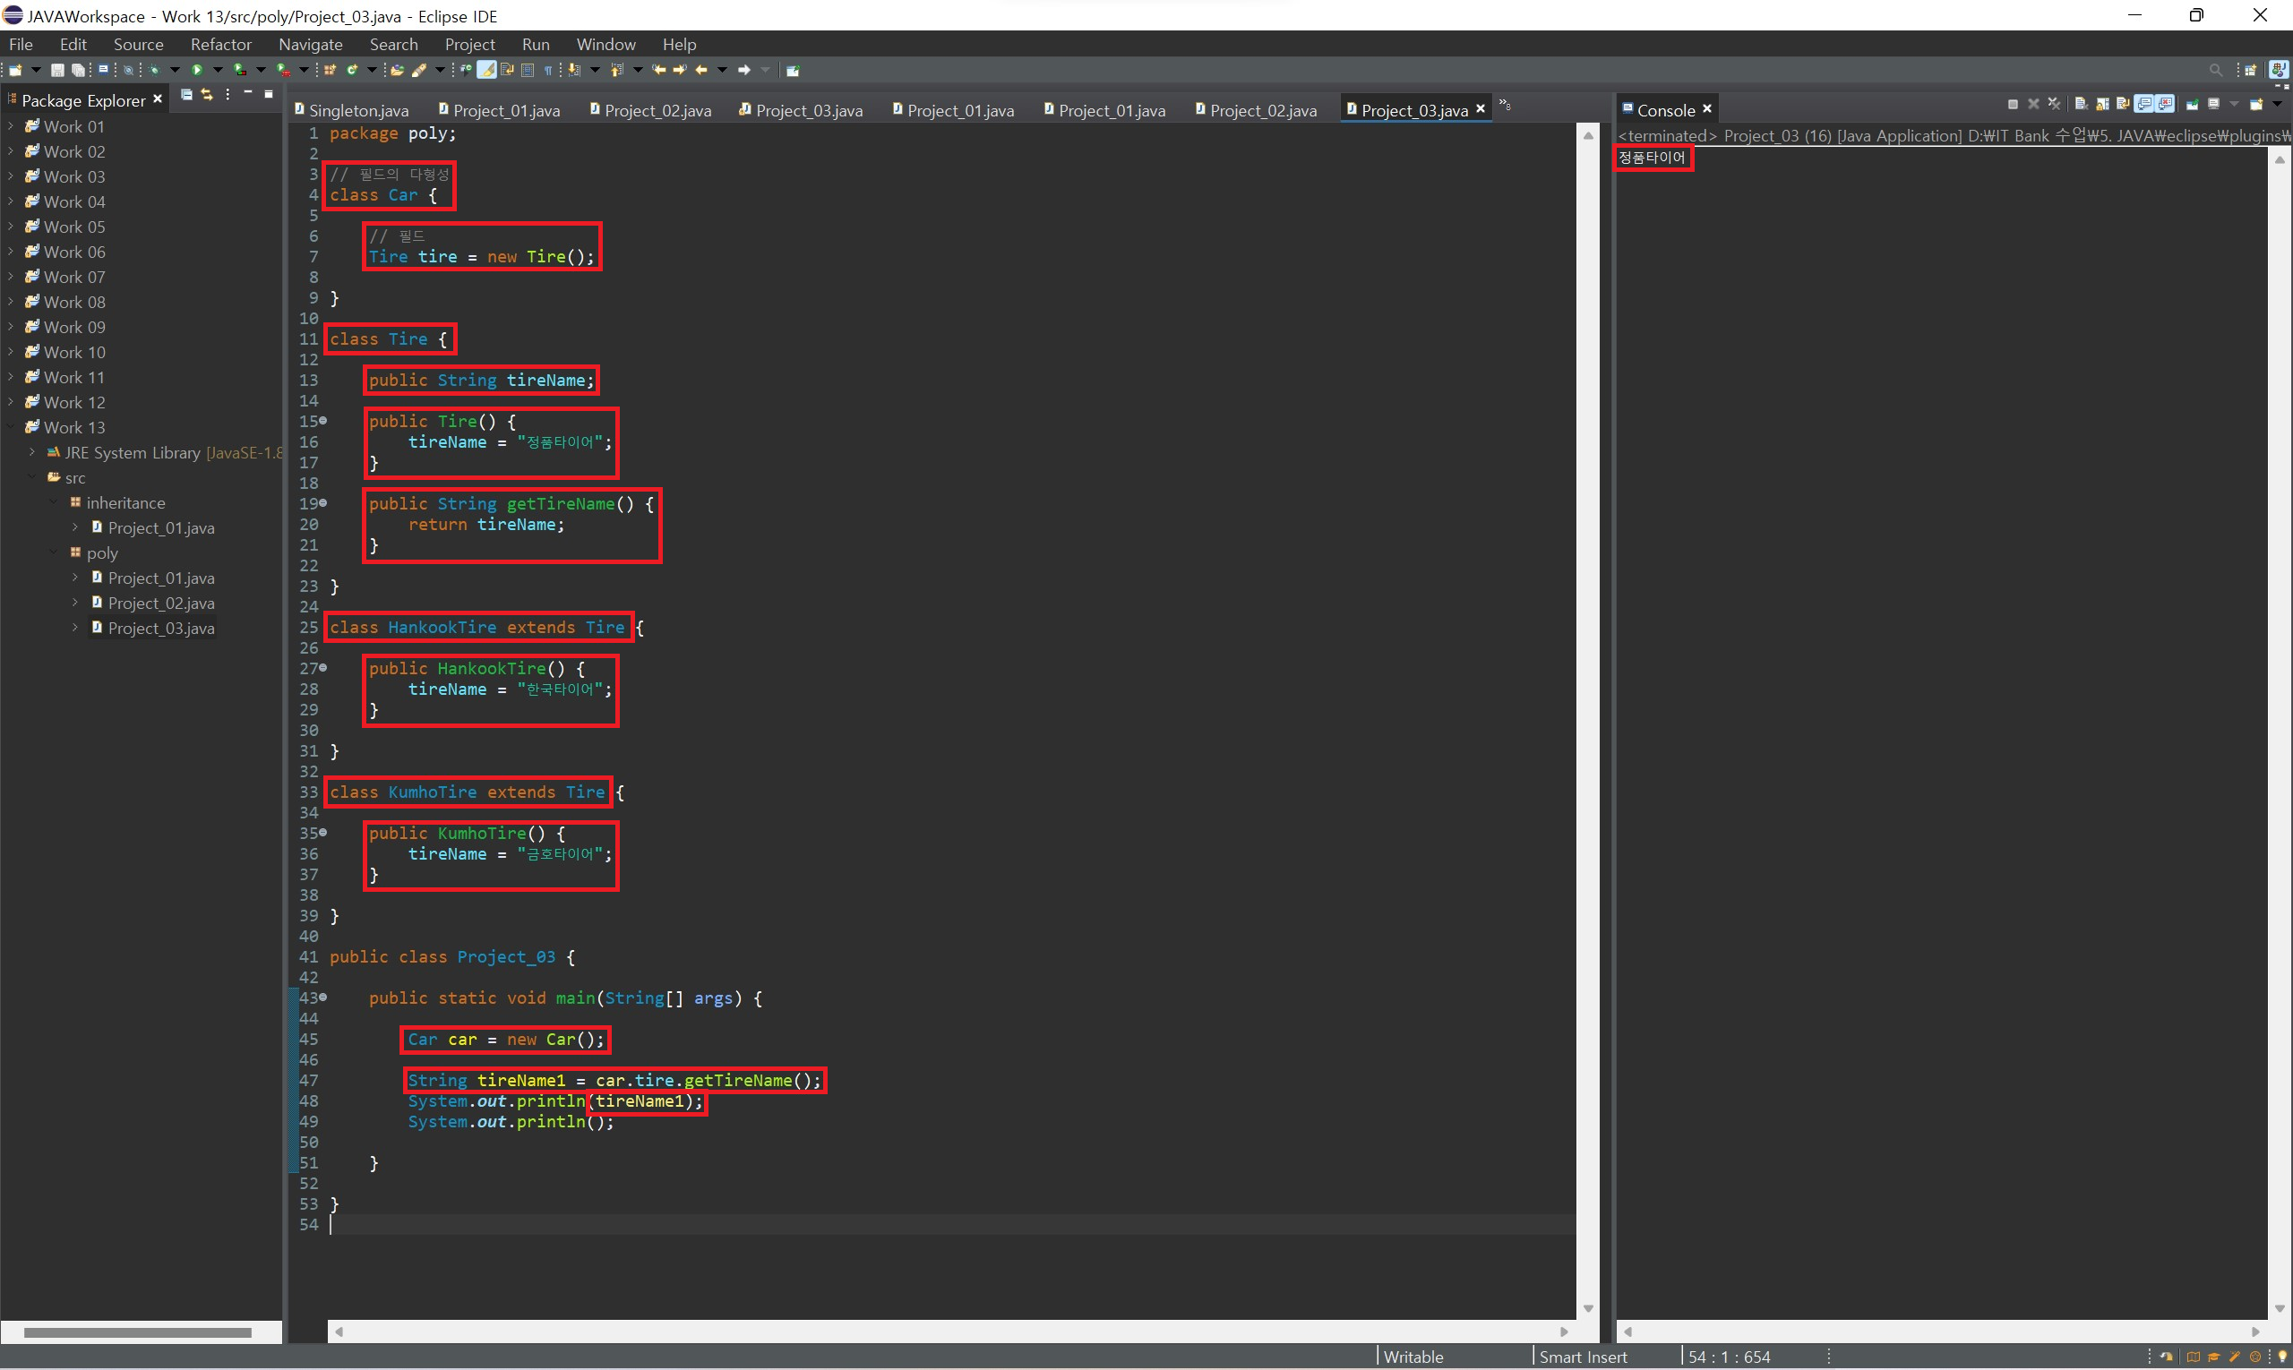Image resolution: width=2293 pixels, height=1370 pixels.
Task: Open the Refactor menu
Action: (220, 44)
